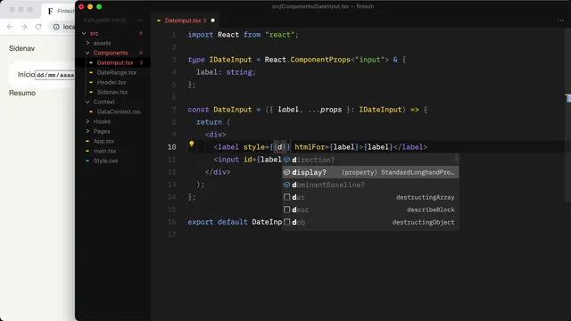Choose direction? autocomplete suggestion
The width and height of the screenshot is (571, 321).
[370, 160]
